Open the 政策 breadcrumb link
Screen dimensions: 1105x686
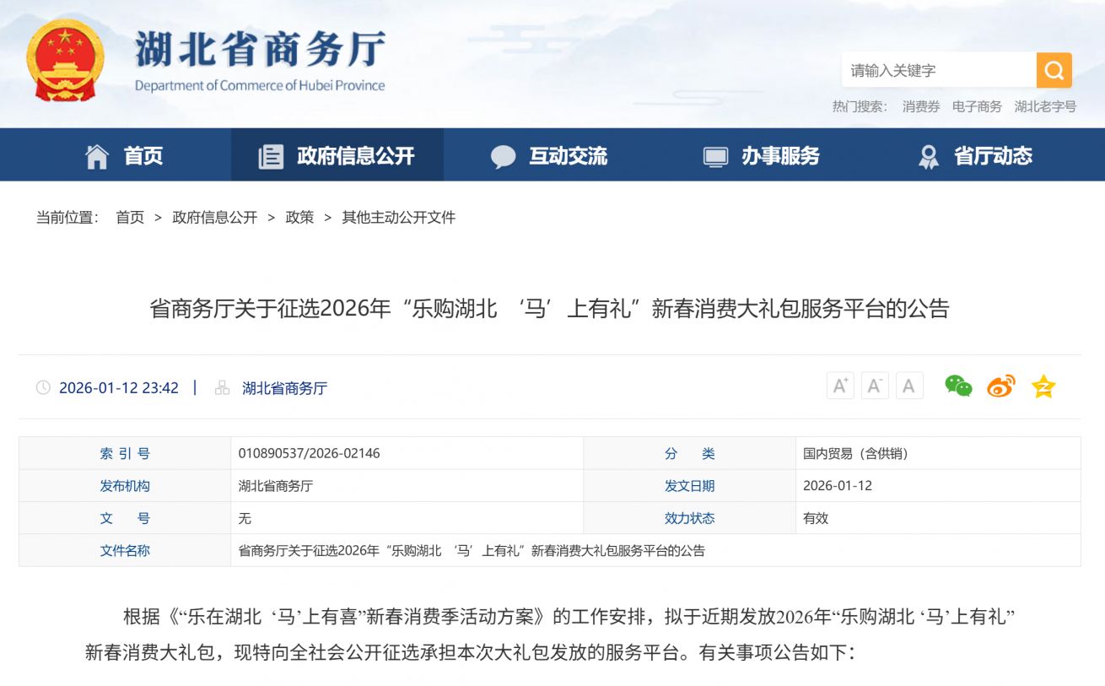[x=299, y=217]
